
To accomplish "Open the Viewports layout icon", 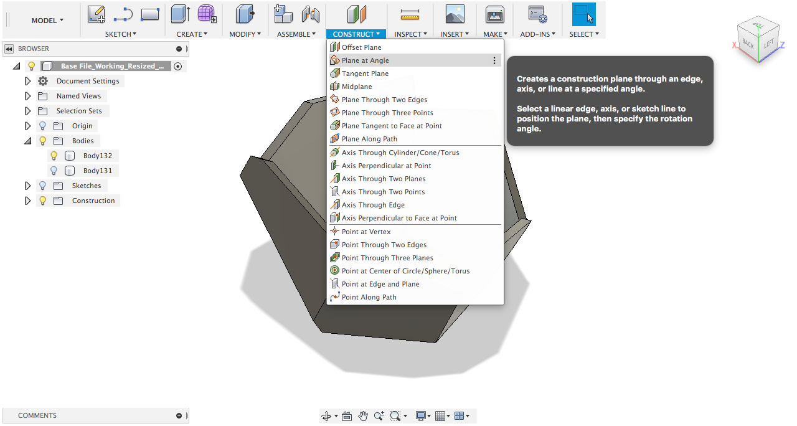I will click(x=460, y=416).
